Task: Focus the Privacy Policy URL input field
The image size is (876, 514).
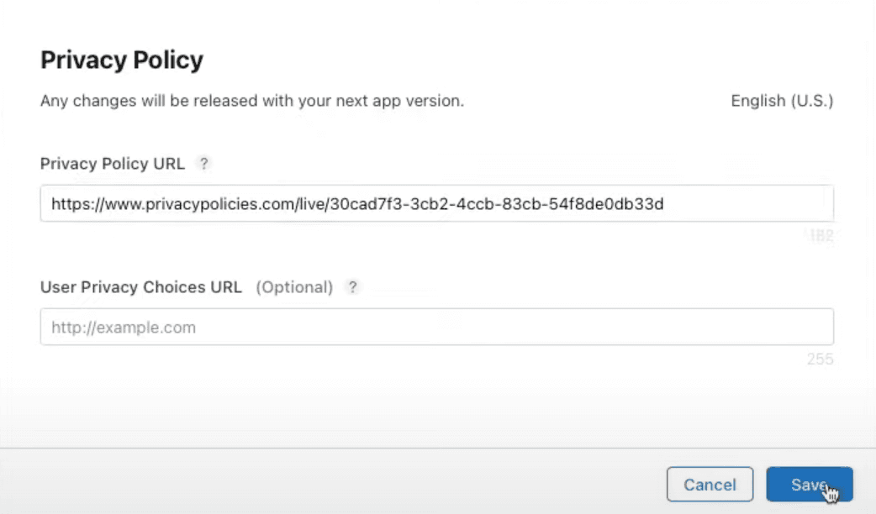Action: [436, 202]
